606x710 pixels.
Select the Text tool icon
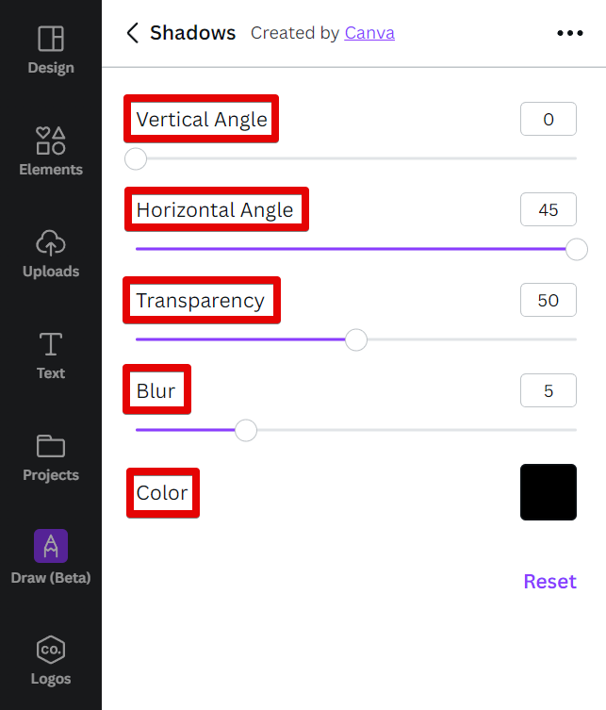(x=51, y=344)
